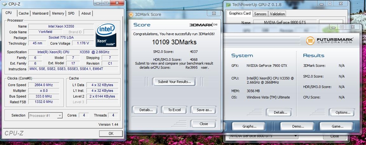Select the SPD tab
366x145 pixels.
[71, 14]
